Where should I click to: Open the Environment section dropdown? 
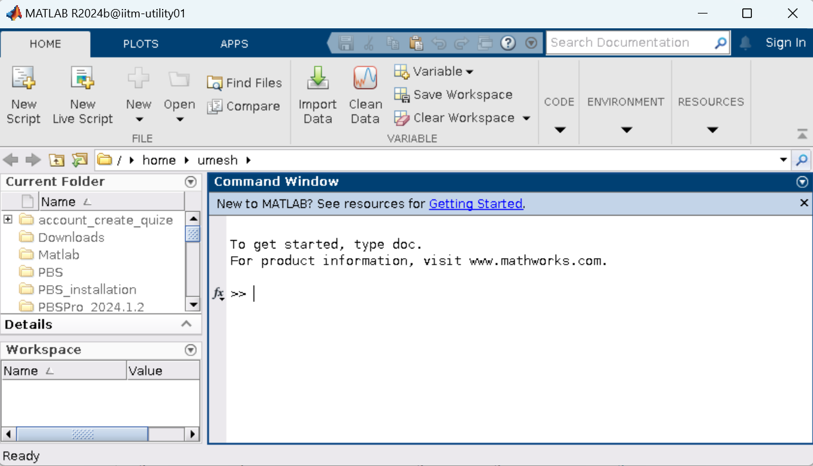pos(625,129)
